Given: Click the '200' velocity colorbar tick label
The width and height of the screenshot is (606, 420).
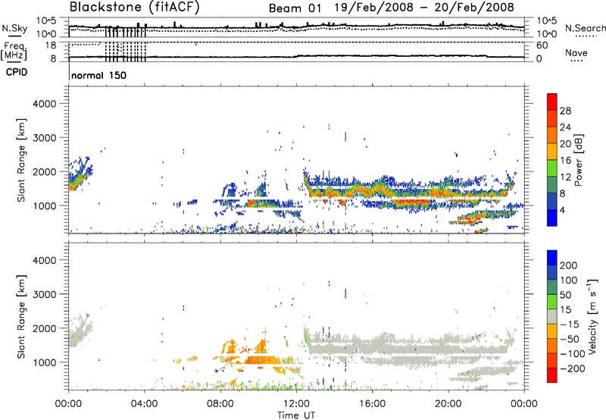Looking at the screenshot, I should 569,265.
